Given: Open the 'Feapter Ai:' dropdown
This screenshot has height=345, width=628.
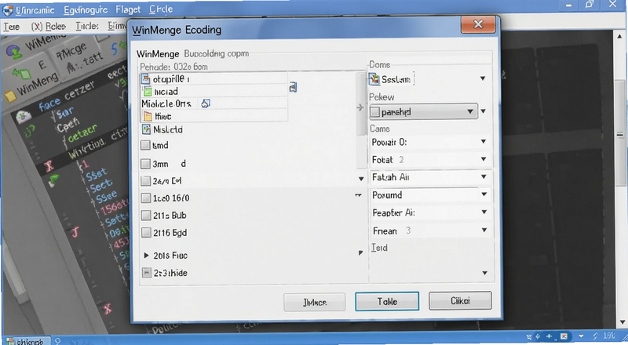Looking at the screenshot, I should click(x=484, y=212).
